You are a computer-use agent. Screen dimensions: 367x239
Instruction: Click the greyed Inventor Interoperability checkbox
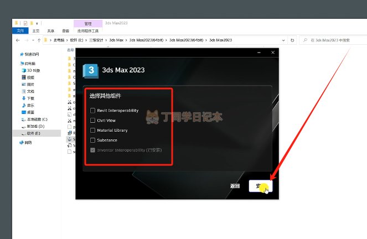[92, 150]
